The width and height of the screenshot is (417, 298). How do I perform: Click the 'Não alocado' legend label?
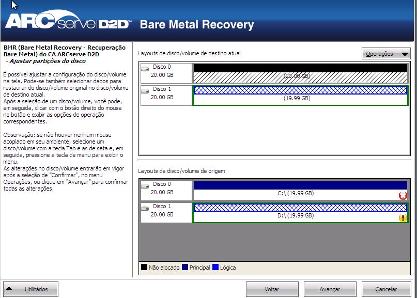point(164,268)
